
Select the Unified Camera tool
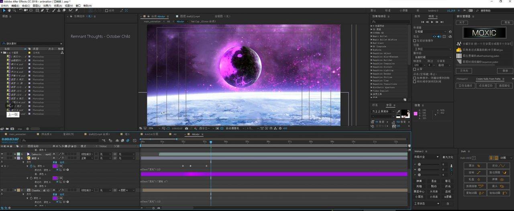26,10
